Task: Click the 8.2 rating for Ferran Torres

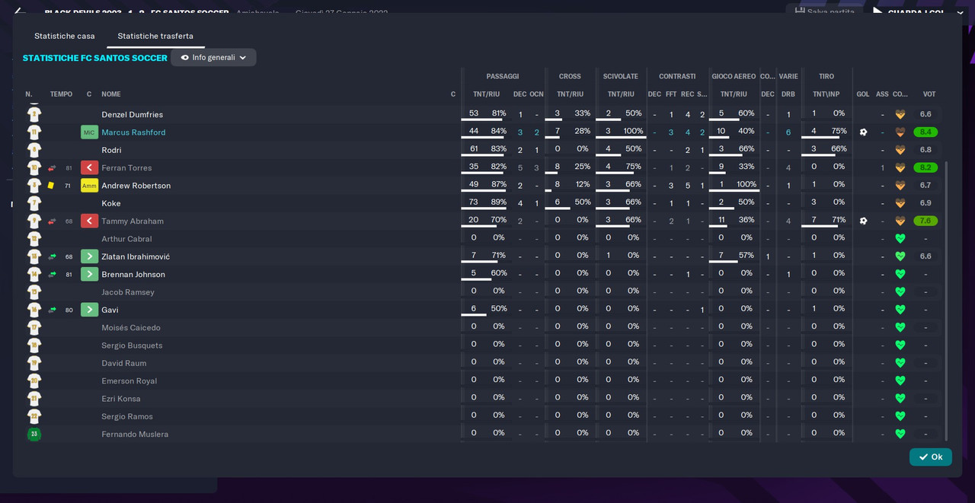Action: 925,168
